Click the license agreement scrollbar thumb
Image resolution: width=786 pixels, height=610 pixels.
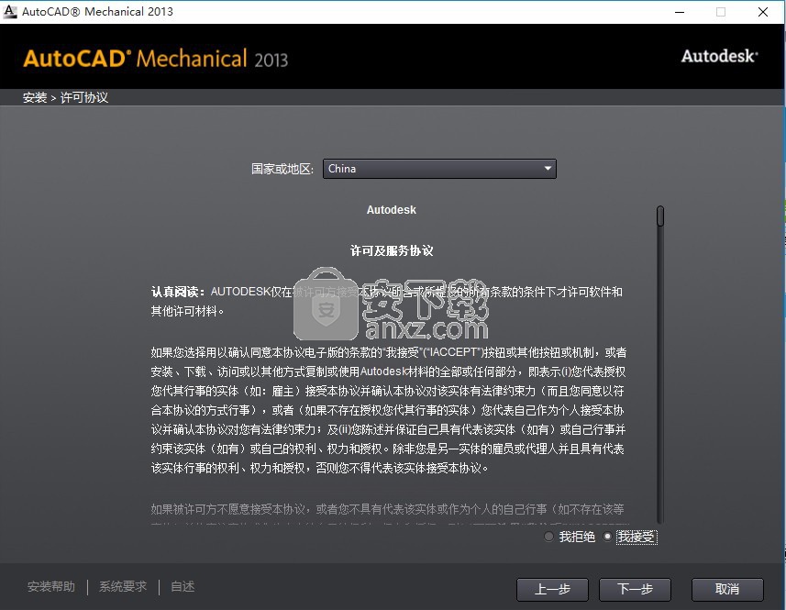pos(660,216)
